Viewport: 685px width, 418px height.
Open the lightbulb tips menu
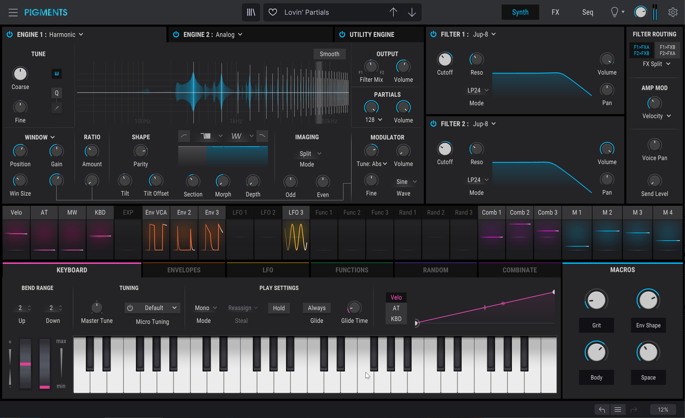(x=617, y=12)
